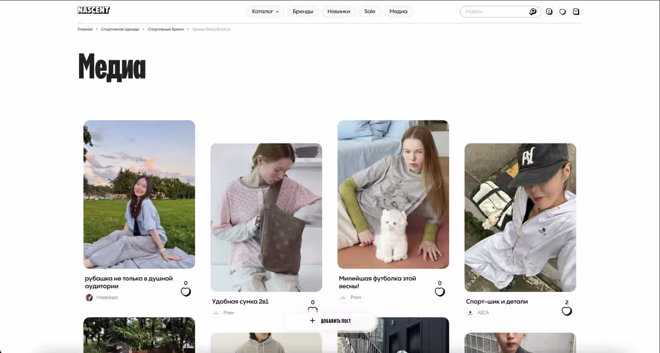Viewport: 660px width, 353px height.
Task: Select Медиа in the top navigation
Action: point(398,12)
